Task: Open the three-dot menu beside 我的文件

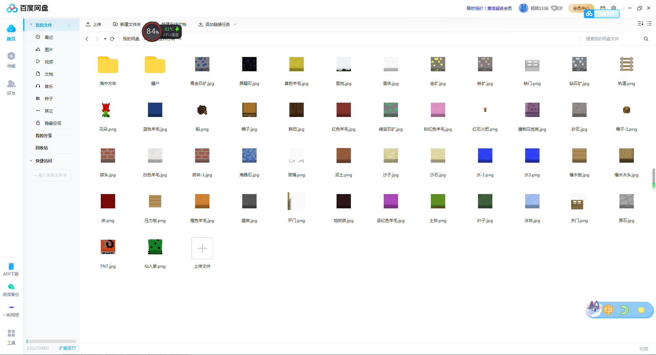Action: coord(69,25)
